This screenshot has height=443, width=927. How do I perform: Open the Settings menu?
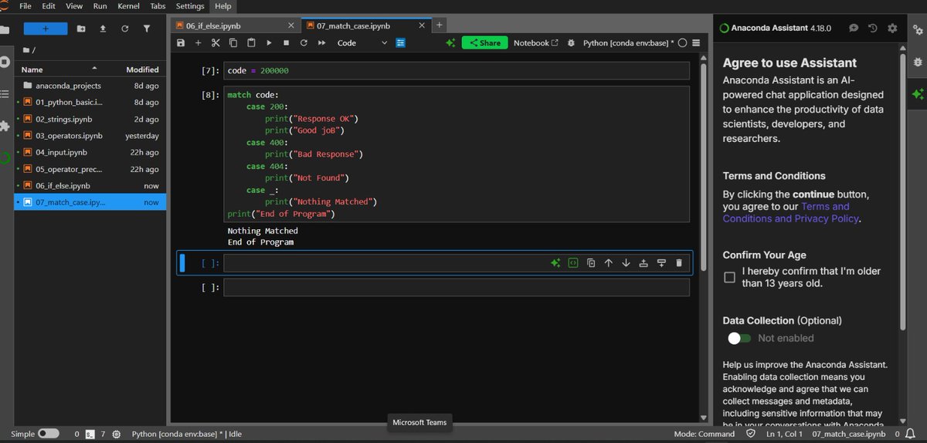pyautogui.click(x=190, y=6)
